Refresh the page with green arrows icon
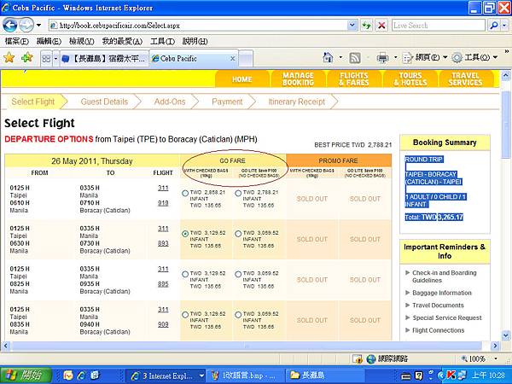This screenshot has width=512, height=384. click(367, 25)
